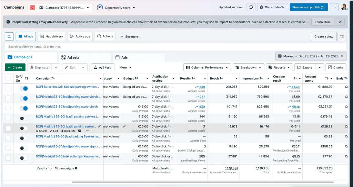Open the search magnifier icon
This screenshot has height=187, width=353.
(x=9, y=37)
